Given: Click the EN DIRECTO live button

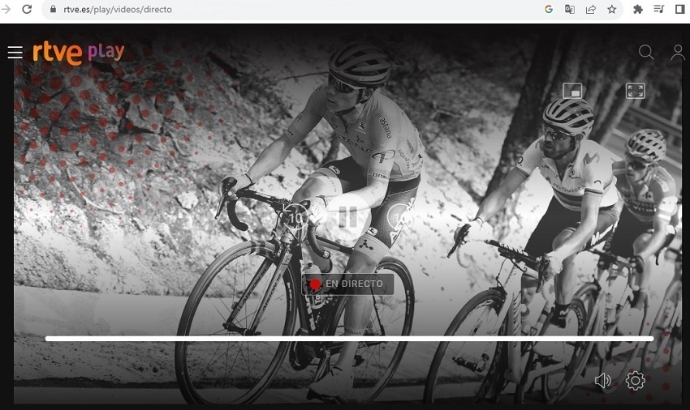Looking at the screenshot, I should coord(347,284).
